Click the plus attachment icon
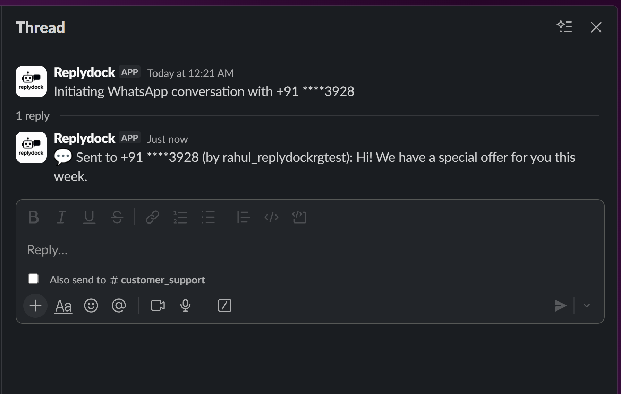Viewport: 621px width, 394px height. coord(35,306)
